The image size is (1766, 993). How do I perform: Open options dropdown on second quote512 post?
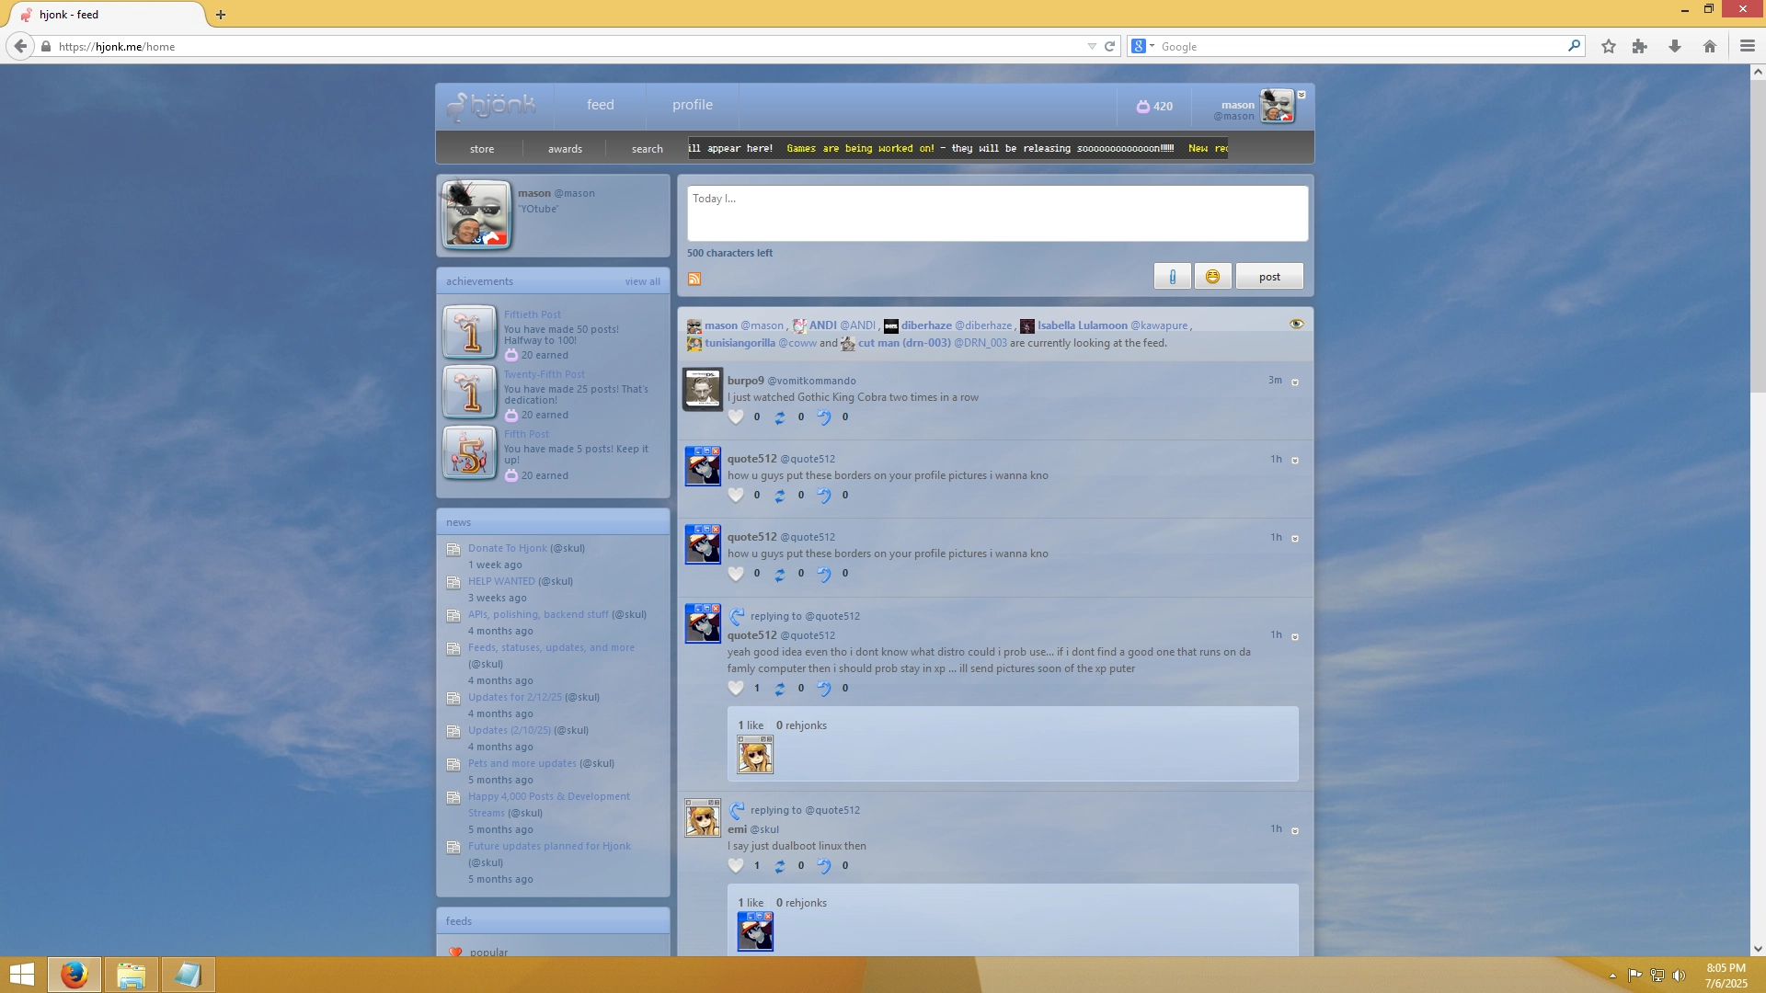pos(1295,538)
